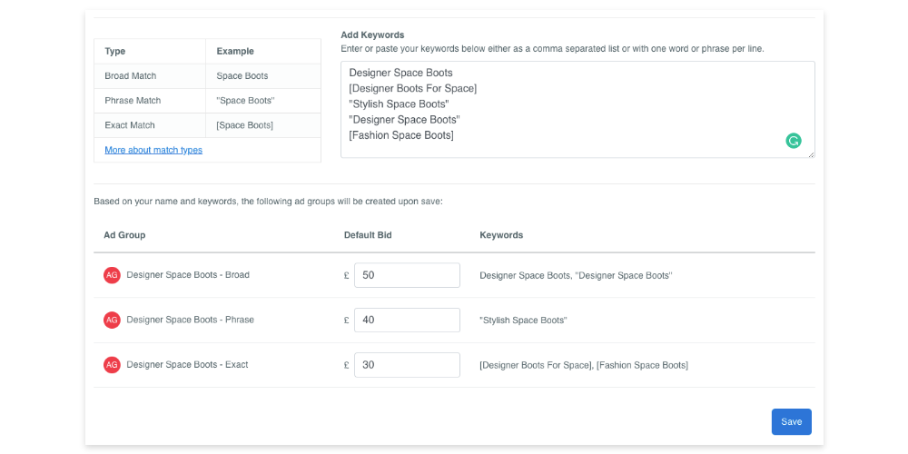This screenshot has height=454, width=908.
Task: Edit the Phrase default bid field
Action: coord(407,320)
